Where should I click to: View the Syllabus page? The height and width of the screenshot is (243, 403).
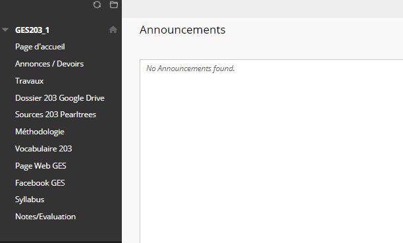[30, 200]
